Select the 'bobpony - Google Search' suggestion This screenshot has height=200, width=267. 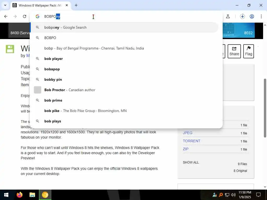125,27
